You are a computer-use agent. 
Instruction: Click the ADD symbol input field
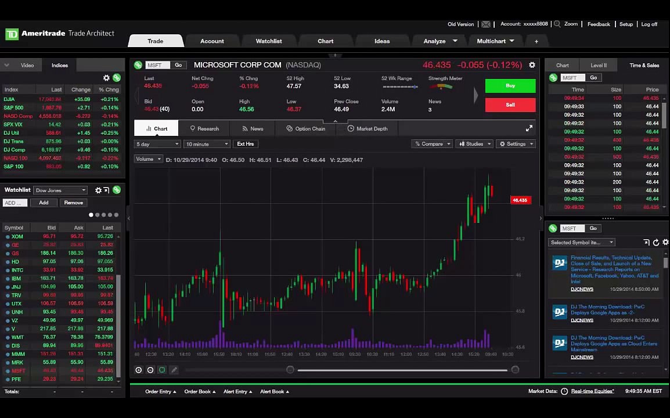(x=15, y=203)
